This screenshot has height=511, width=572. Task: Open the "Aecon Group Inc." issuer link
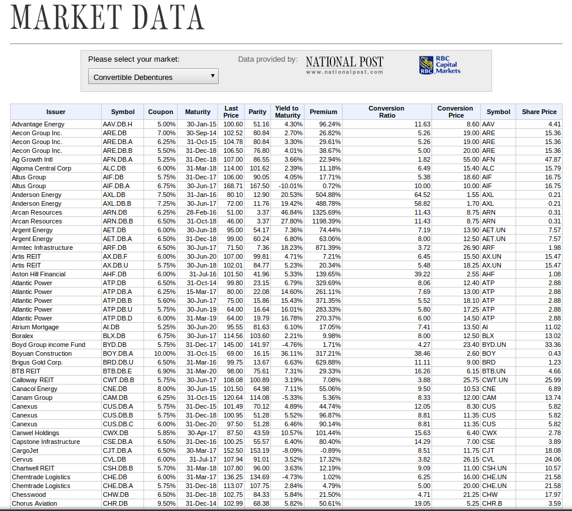[x=37, y=133]
